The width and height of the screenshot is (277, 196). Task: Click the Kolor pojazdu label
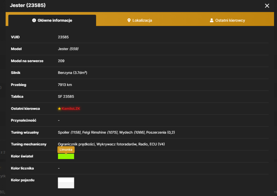[x=23, y=180]
